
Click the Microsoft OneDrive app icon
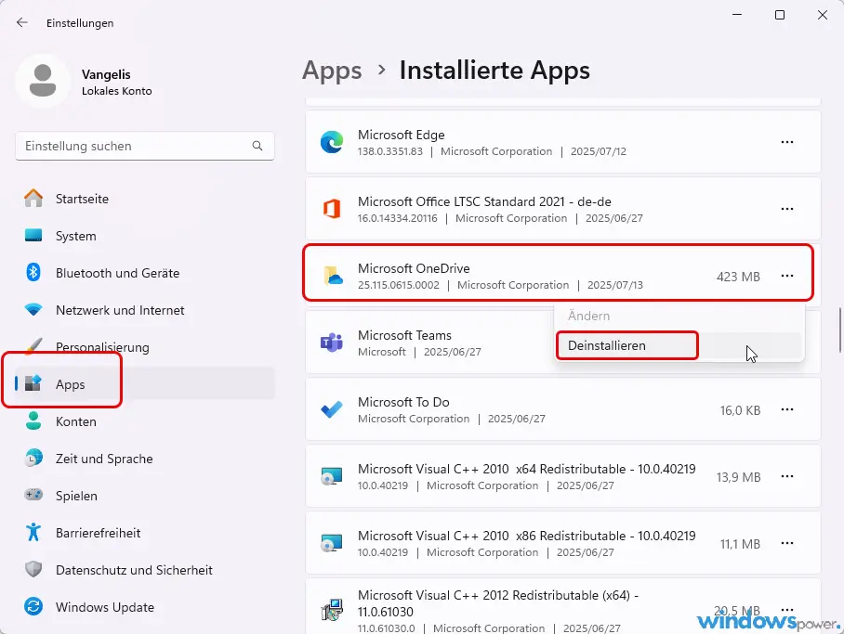point(333,276)
